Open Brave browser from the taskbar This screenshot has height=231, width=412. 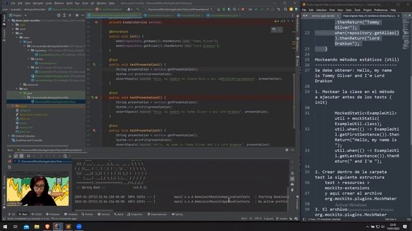click(47, 227)
